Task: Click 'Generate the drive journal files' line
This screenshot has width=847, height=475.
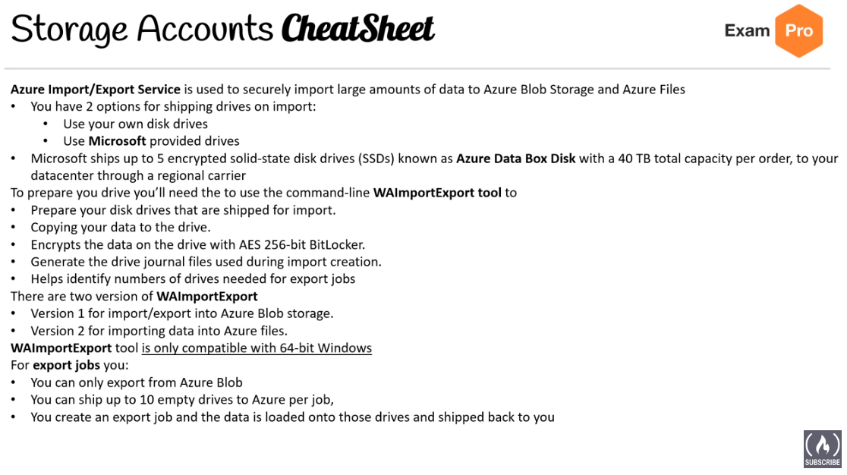Action: pos(206,262)
